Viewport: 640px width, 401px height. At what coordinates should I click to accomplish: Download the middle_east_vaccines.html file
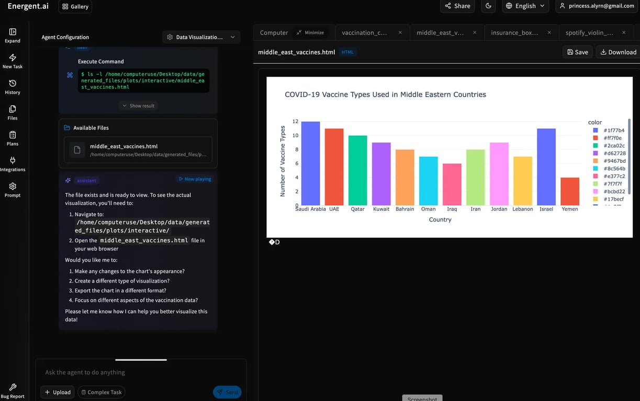[618, 52]
